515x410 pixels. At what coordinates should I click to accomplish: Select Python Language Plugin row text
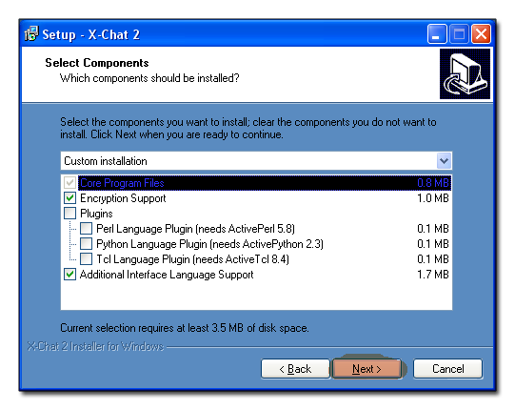pos(209,244)
